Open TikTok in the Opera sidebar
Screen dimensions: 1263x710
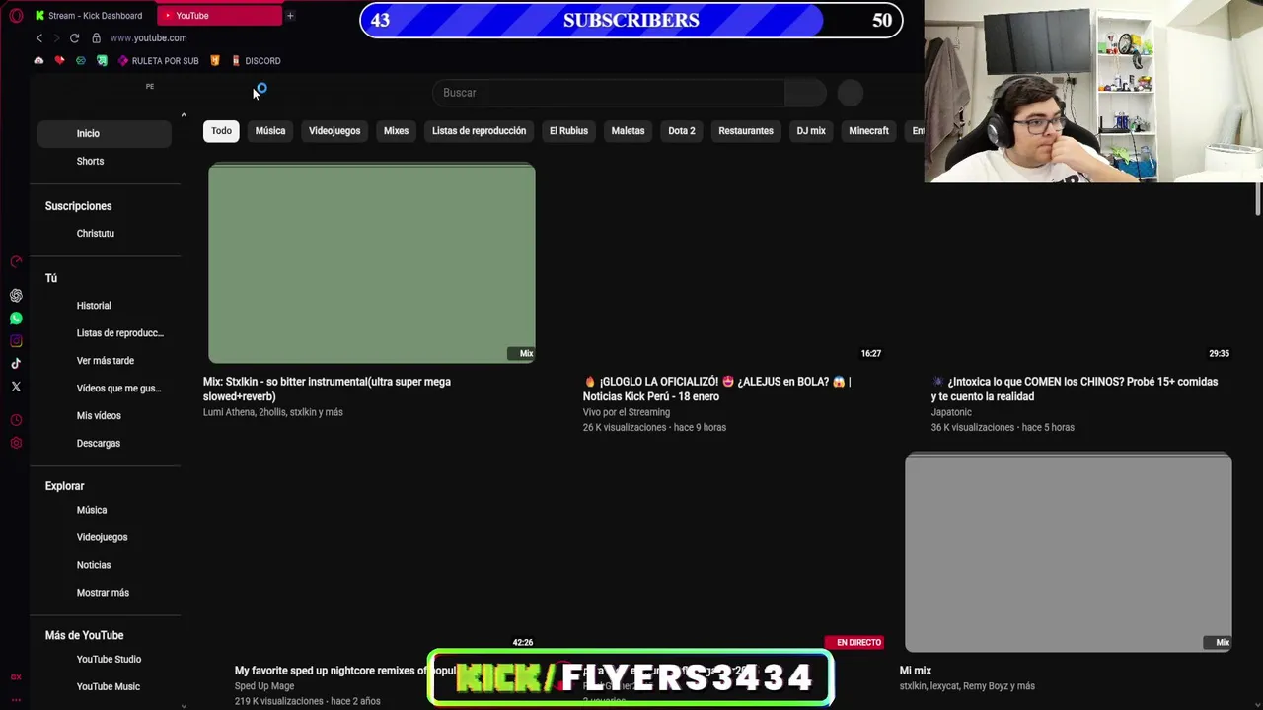point(16,364)
